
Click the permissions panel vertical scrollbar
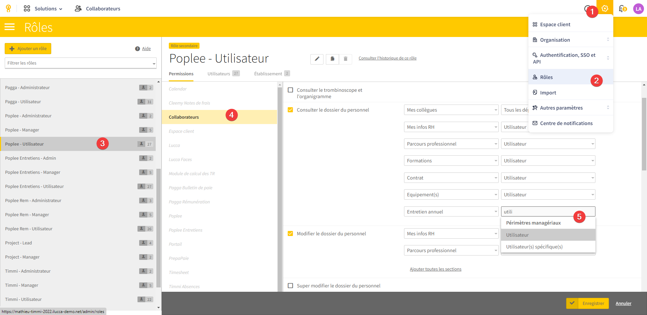(x=644, y=134)
